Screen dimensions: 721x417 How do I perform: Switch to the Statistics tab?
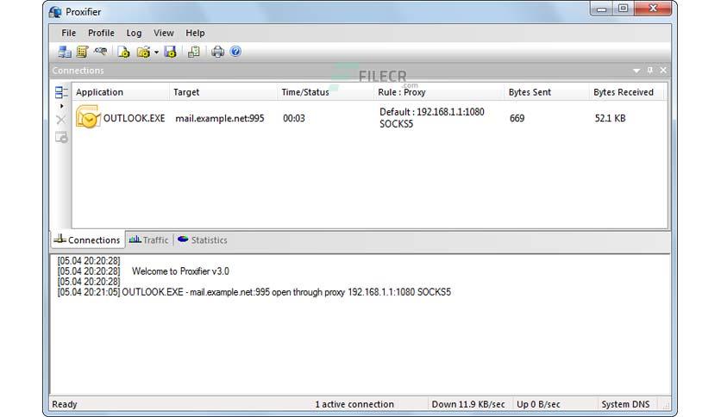203,240
